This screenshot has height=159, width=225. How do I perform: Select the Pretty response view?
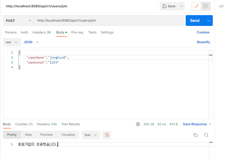coord(12,135)
